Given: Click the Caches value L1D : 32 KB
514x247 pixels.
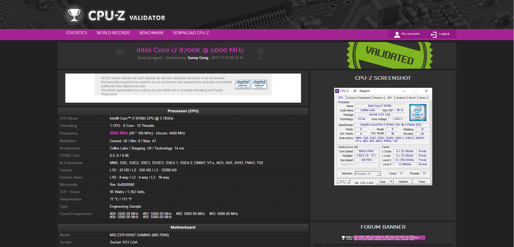Looking at the screenshot, I should coord(143,170).
